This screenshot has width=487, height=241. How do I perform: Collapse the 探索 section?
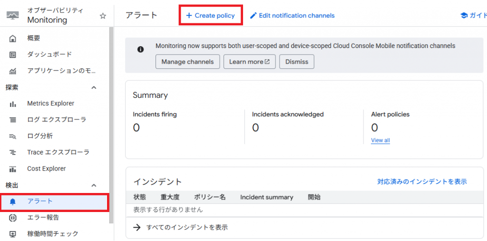tap(94, 87)
